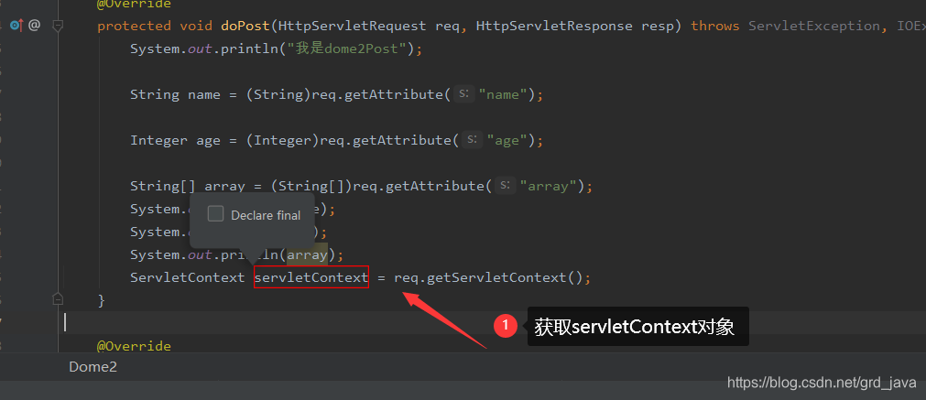Click the "array" string literal
This screenshot has width=926, height=400.
[x=548, y=187]
